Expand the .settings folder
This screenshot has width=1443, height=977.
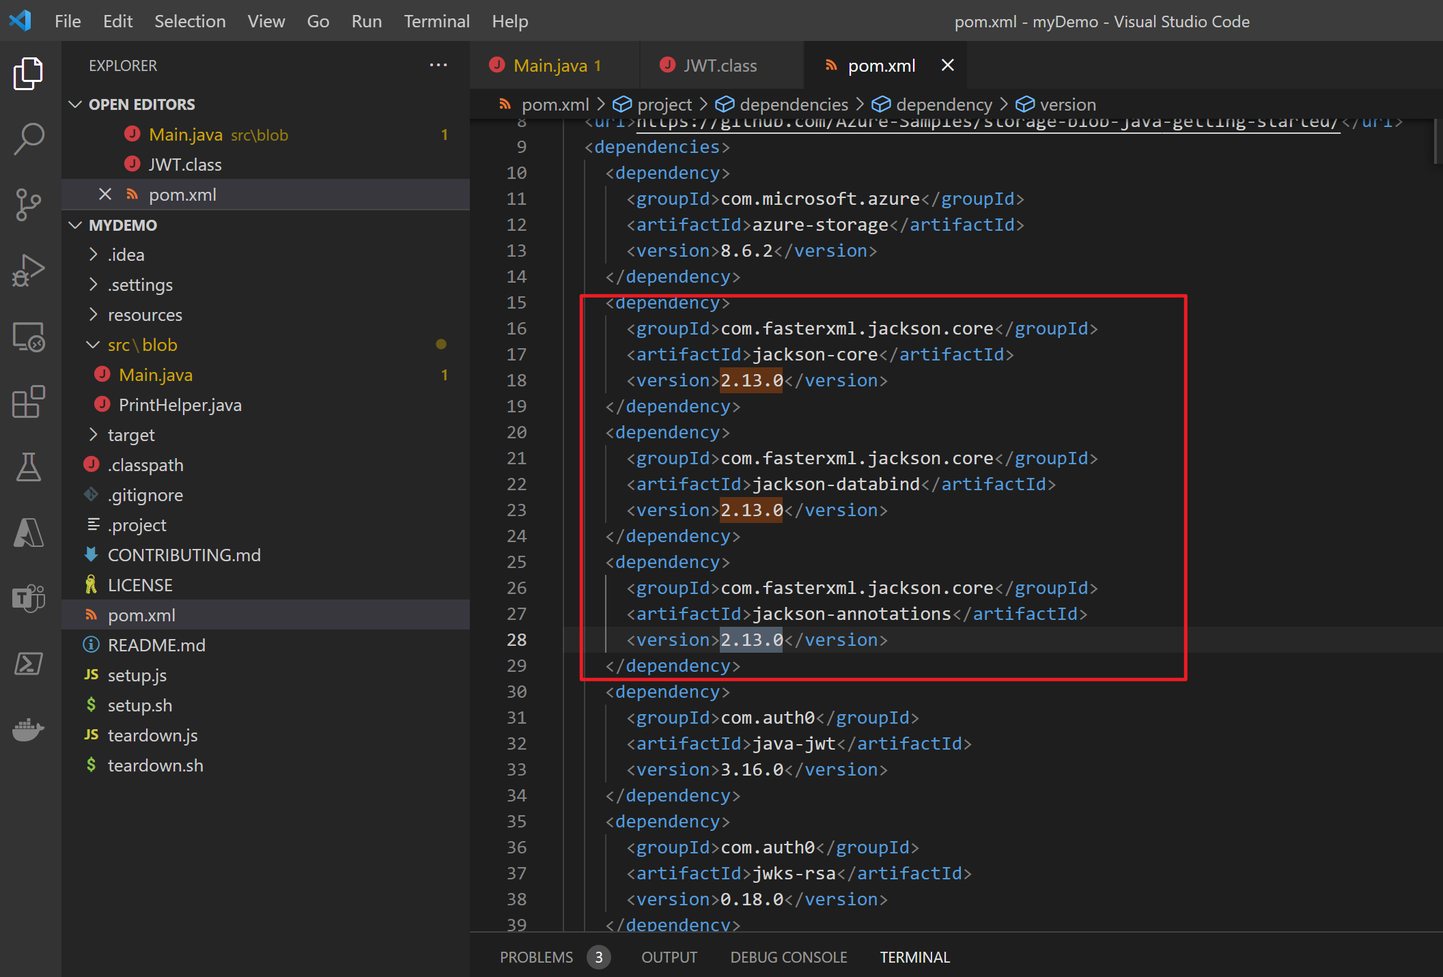(140, 285)
